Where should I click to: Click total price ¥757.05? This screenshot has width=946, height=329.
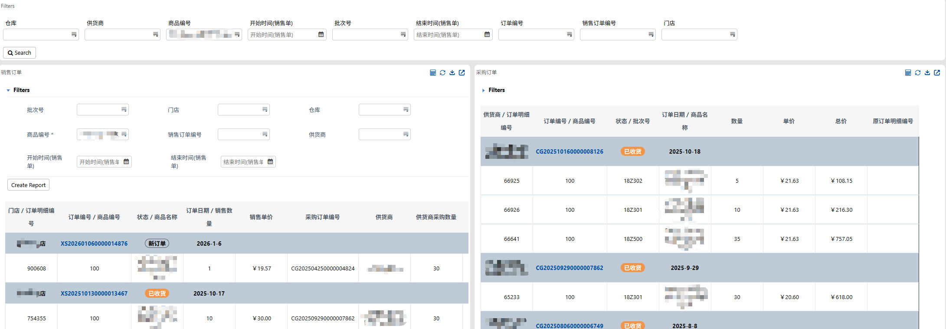click(x=841, y=239)
